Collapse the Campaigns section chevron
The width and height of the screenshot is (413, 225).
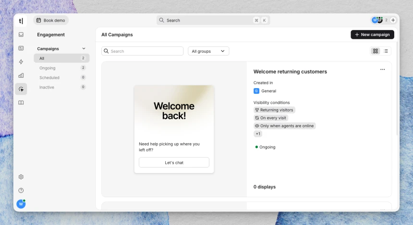tap(84, 48)
